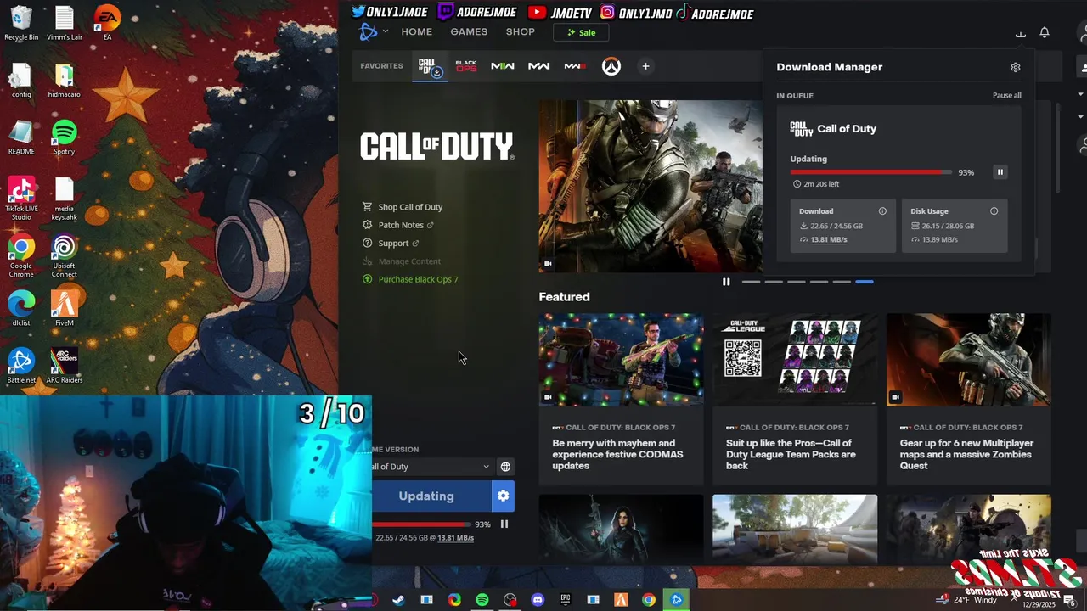Open game settings gear beside Updating

point(503,496)
